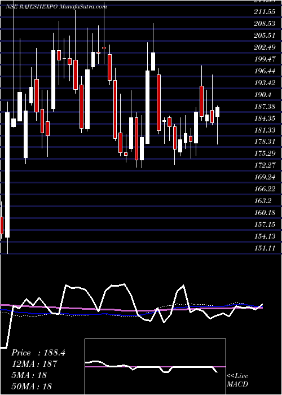Screen dimensions: 282x395
Task: Select the 190.4 price axis label
Action: [x=262, y=95]
